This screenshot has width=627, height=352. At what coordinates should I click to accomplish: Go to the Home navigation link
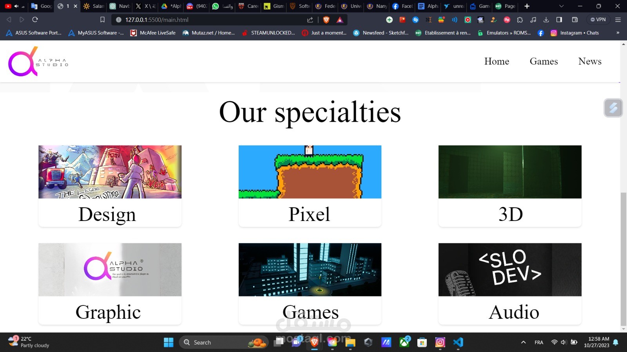point(497,61)
